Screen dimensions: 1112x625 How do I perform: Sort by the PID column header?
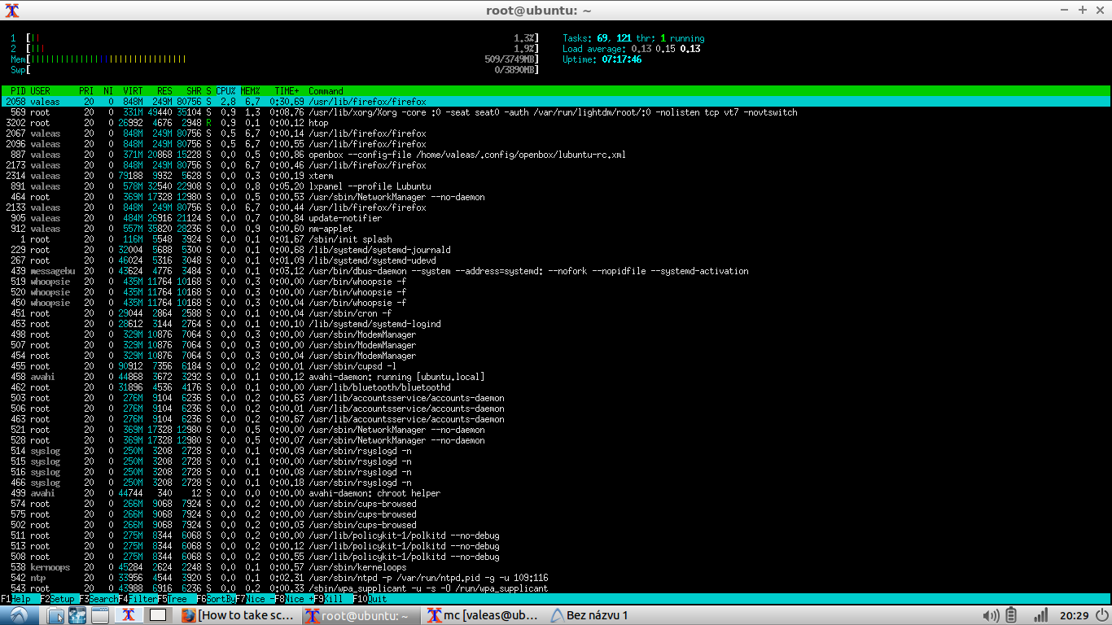[18, 91]
